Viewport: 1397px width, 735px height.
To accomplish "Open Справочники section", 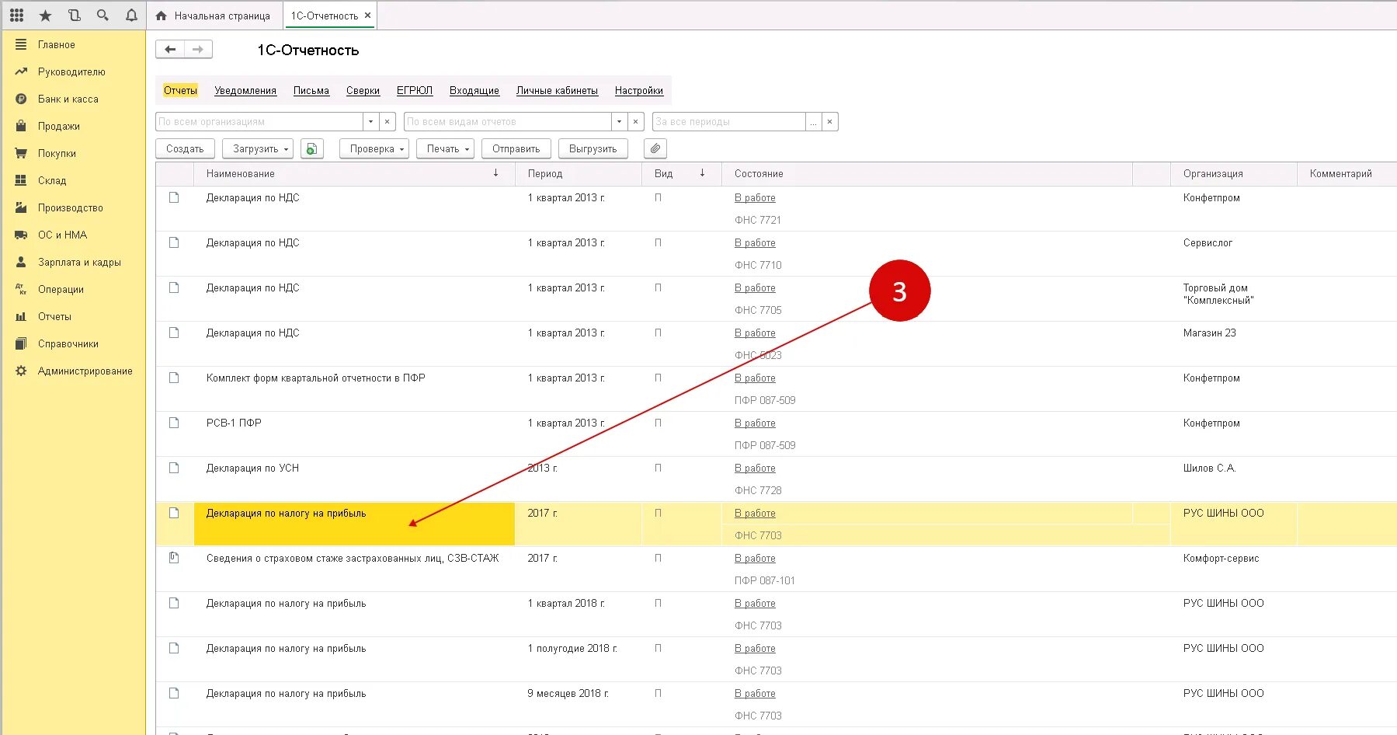I will point(68,343).
